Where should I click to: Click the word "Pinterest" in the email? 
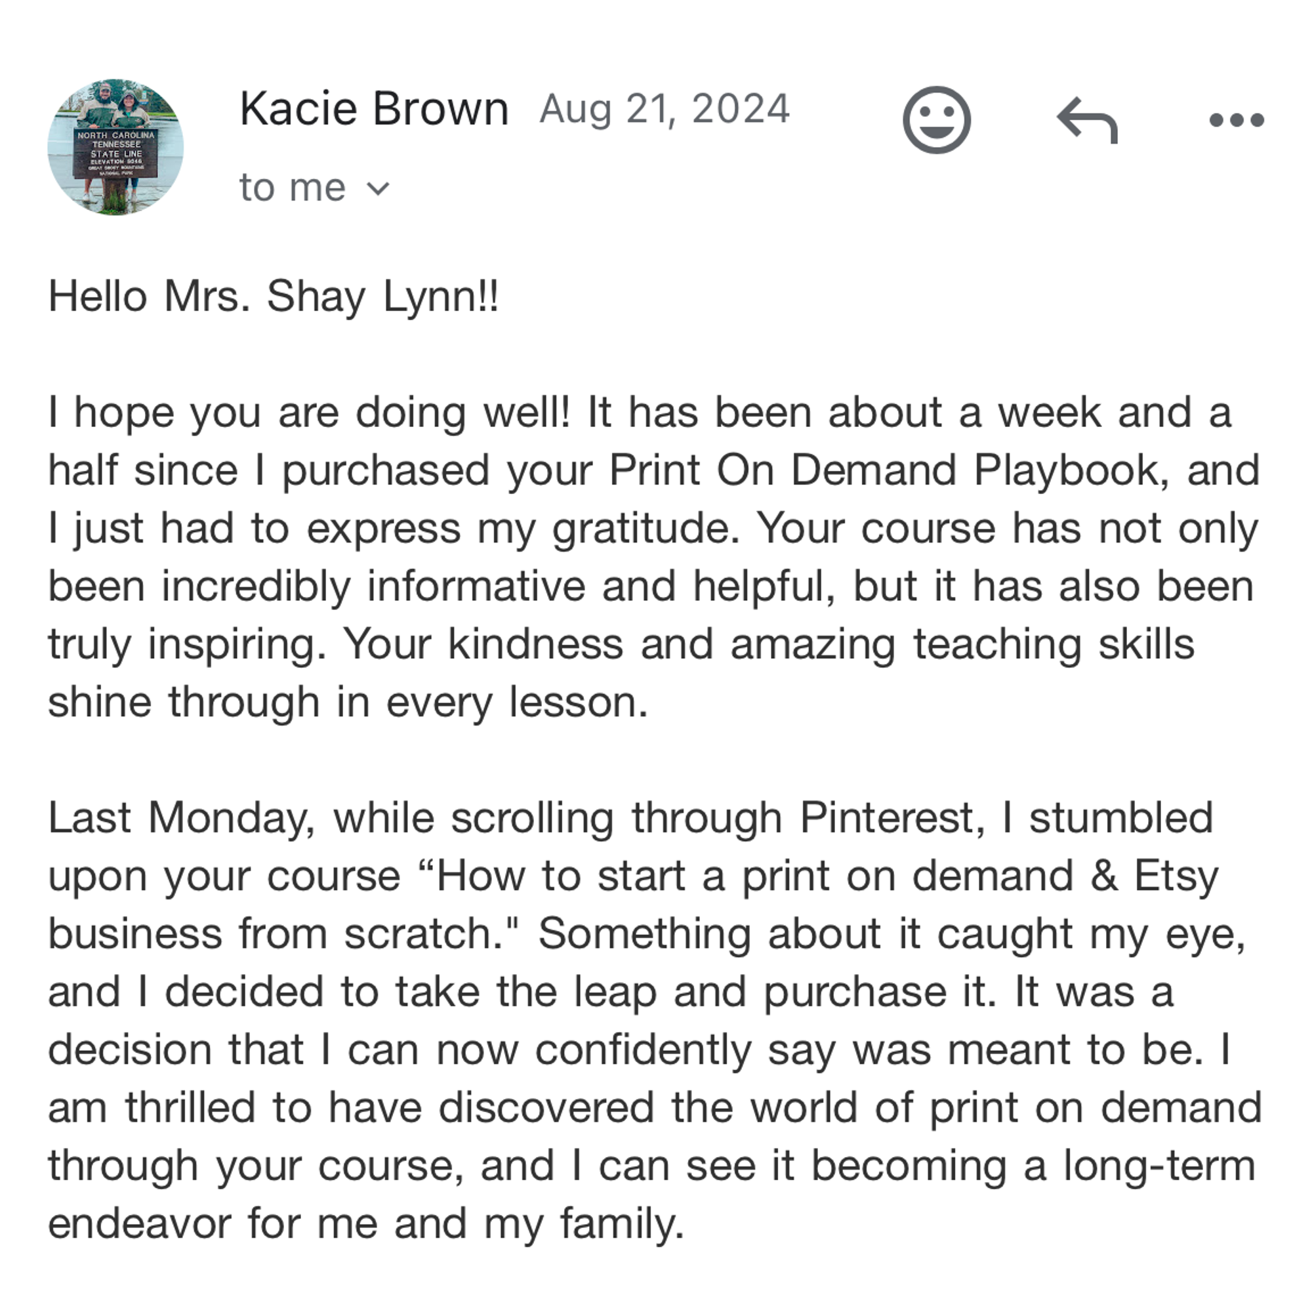click(x=886, y=817)
